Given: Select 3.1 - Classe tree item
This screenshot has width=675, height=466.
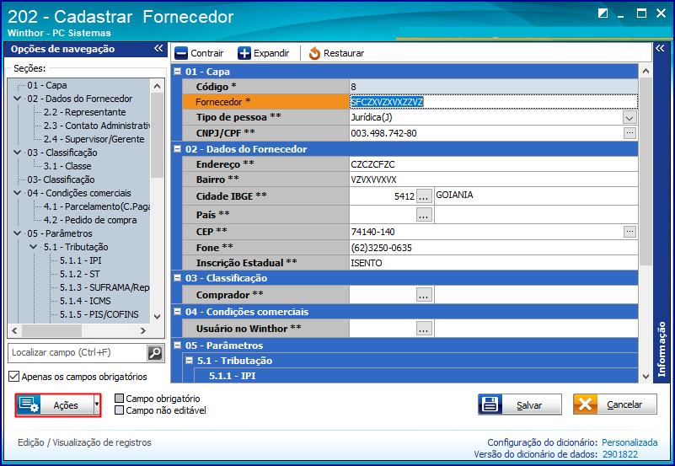Looking at the screenshot, I should pos(67,166).
